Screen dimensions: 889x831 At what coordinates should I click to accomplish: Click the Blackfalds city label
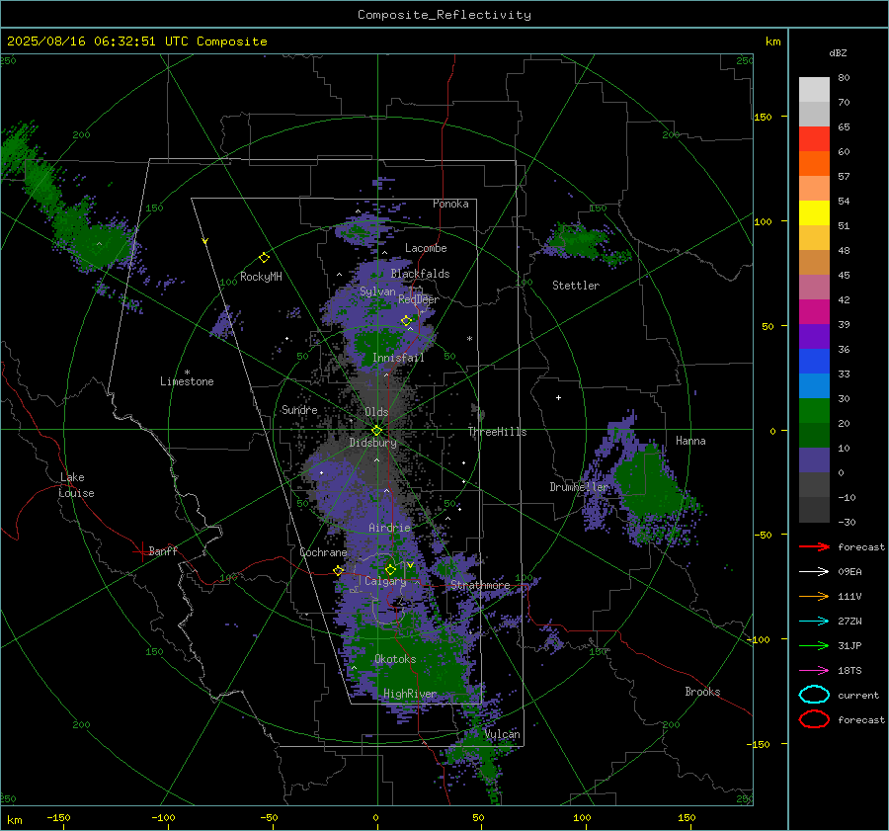pos(420,274)
